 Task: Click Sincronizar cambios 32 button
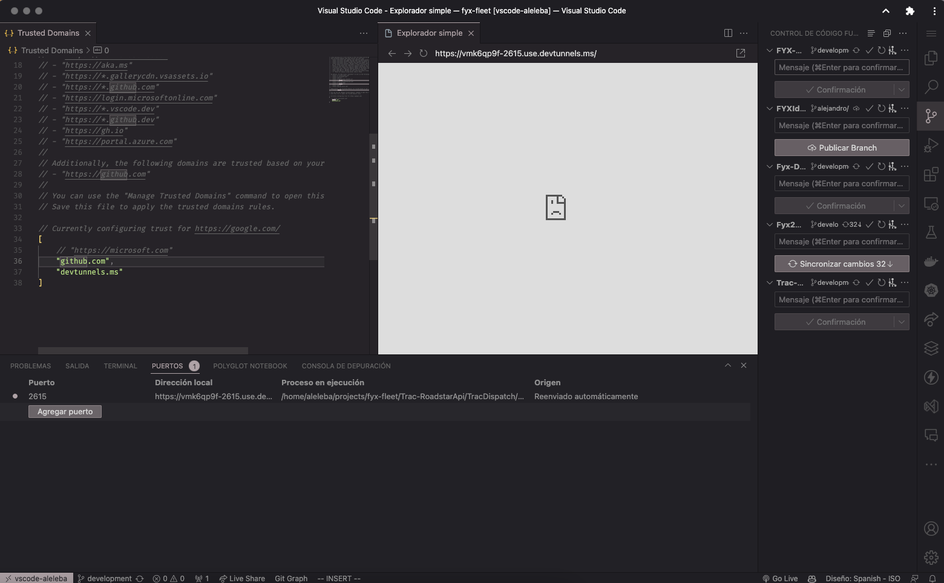click(x=841, y=263)
